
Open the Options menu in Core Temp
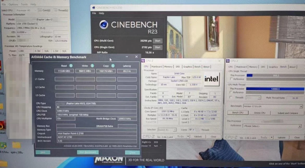tap(13, 5)
